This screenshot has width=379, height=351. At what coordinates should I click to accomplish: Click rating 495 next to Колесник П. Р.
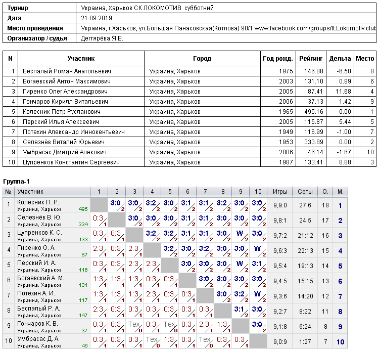(x=83, y=209)
